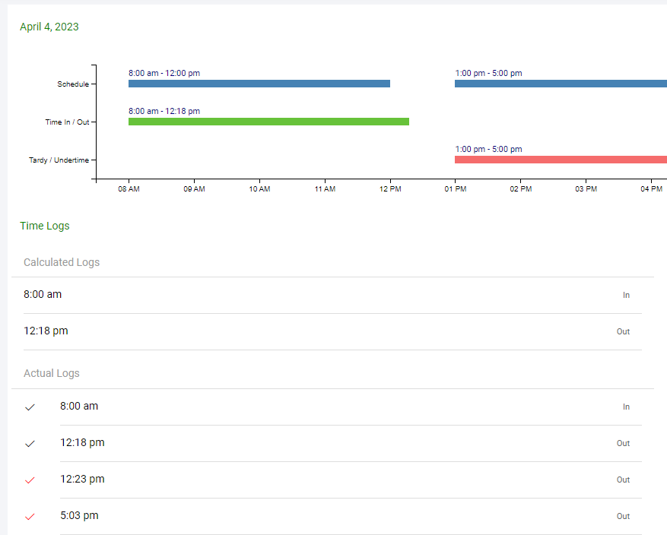
Task: Select the blue 1:00 pm - 5:00 pm schedule bar
Action: 561,84
